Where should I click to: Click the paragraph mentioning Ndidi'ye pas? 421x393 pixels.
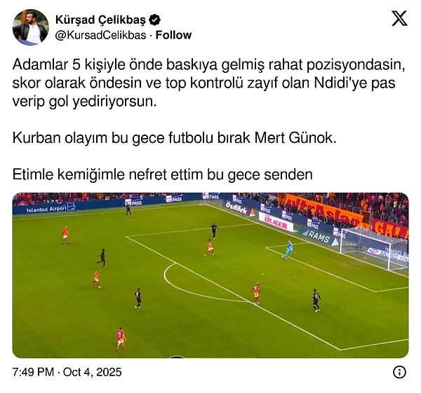pos(208,83)
